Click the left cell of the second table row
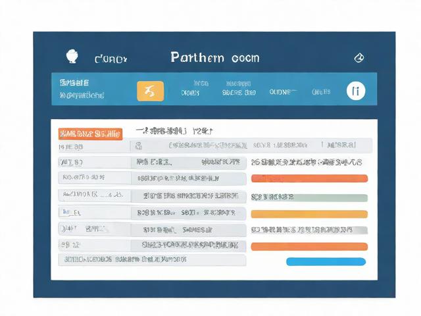The width and height of the screenshot is (421, 316). pos(93,161)
